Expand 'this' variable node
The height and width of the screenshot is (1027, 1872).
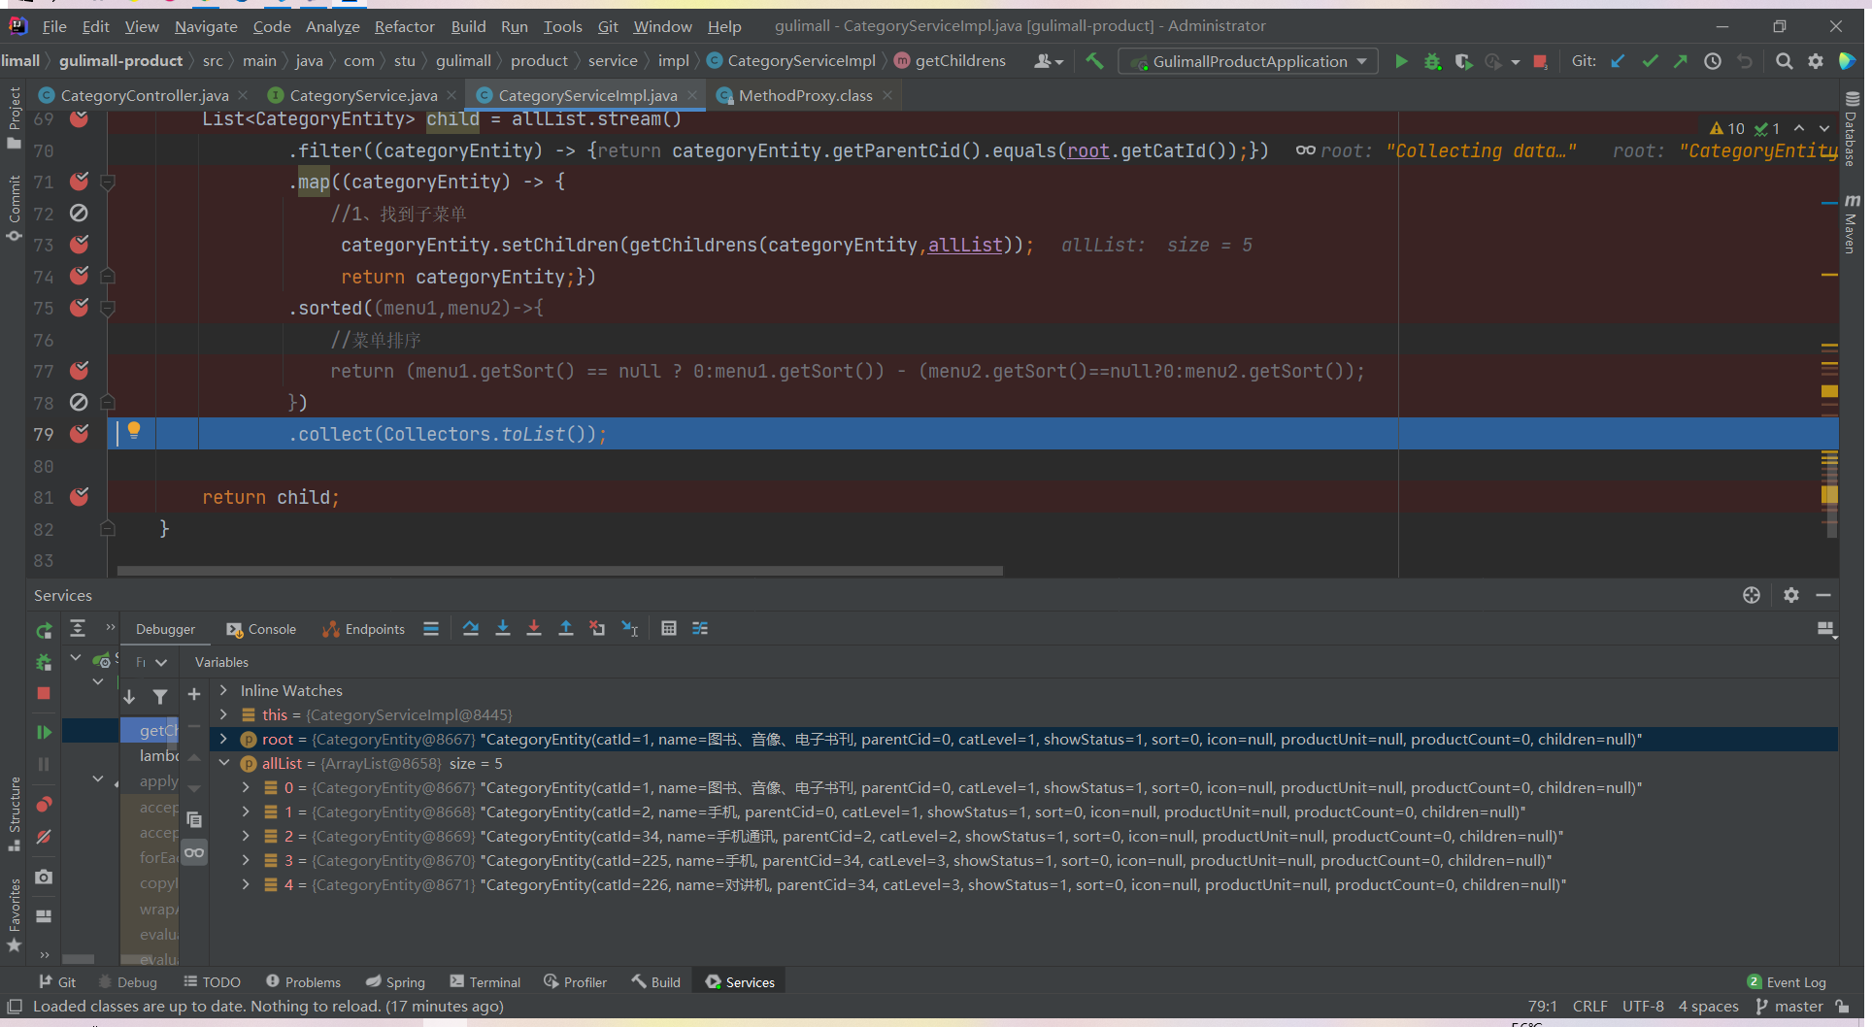pyautogui.click(x=224, y=714)
